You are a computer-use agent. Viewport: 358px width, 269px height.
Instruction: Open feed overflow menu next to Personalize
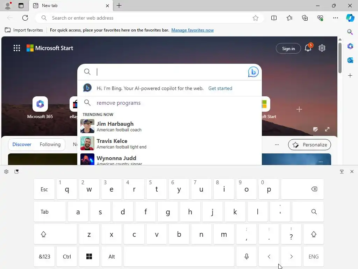click(x=277, y=145)
